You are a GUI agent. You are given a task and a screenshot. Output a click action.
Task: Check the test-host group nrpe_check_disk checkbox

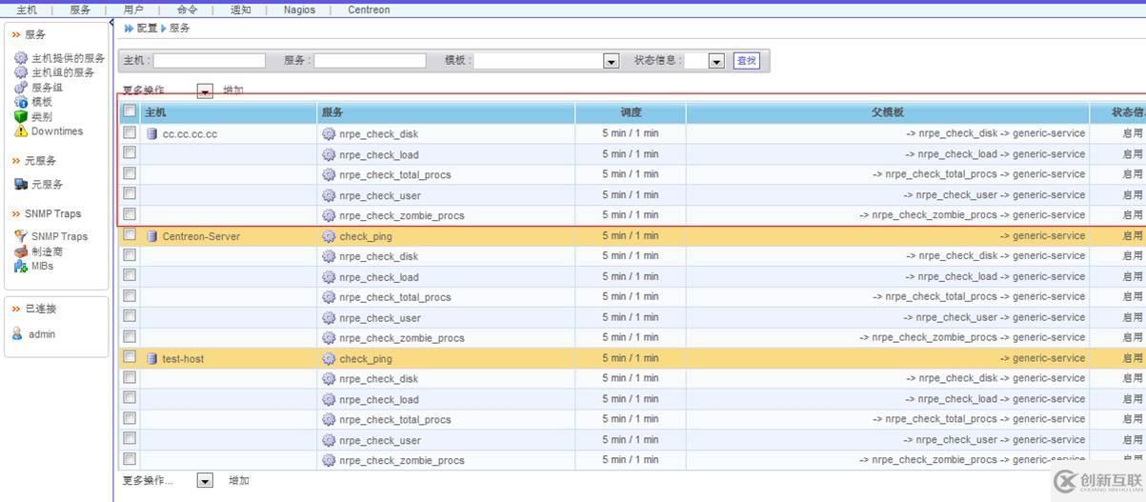pyautogui.click(x=130, y=377)
